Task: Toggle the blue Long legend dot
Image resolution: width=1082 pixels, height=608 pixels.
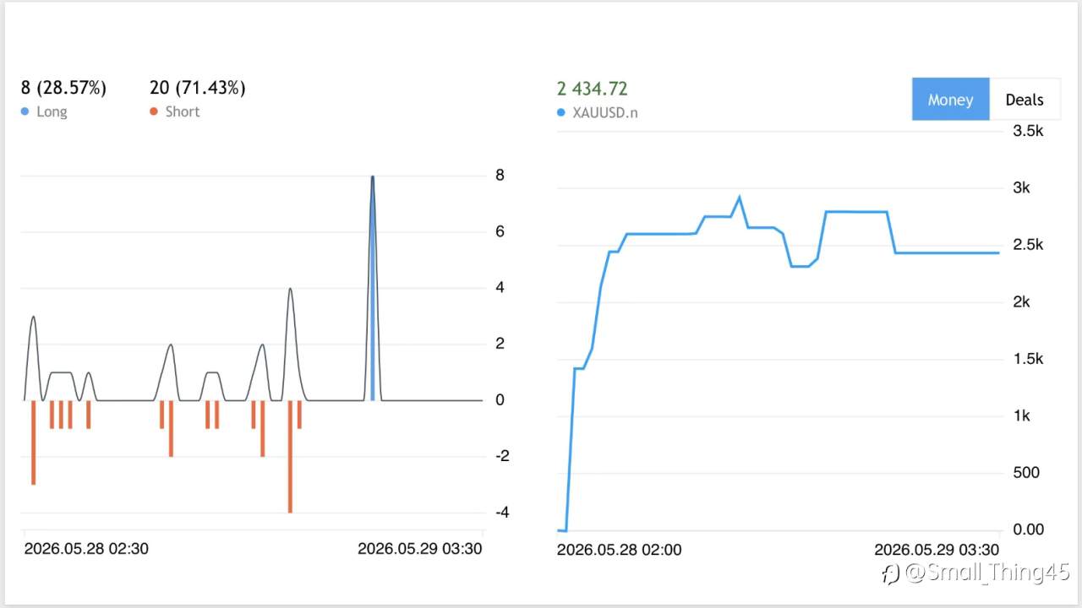Action: pos(25,111)
